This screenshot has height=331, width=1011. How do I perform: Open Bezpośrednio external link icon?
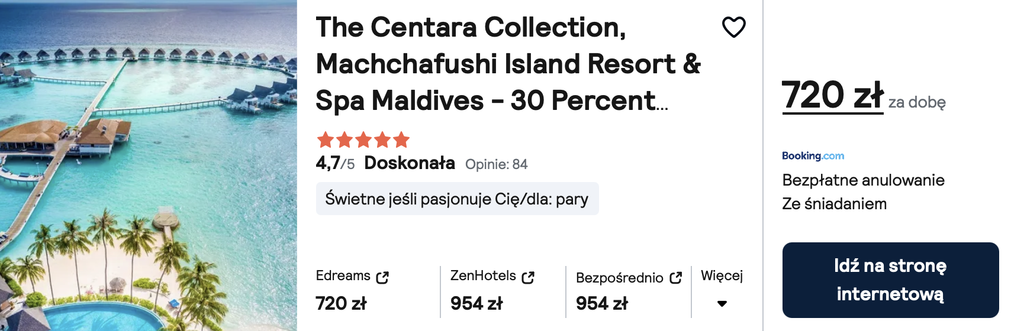pyautogui.click(x=675, y=278)
